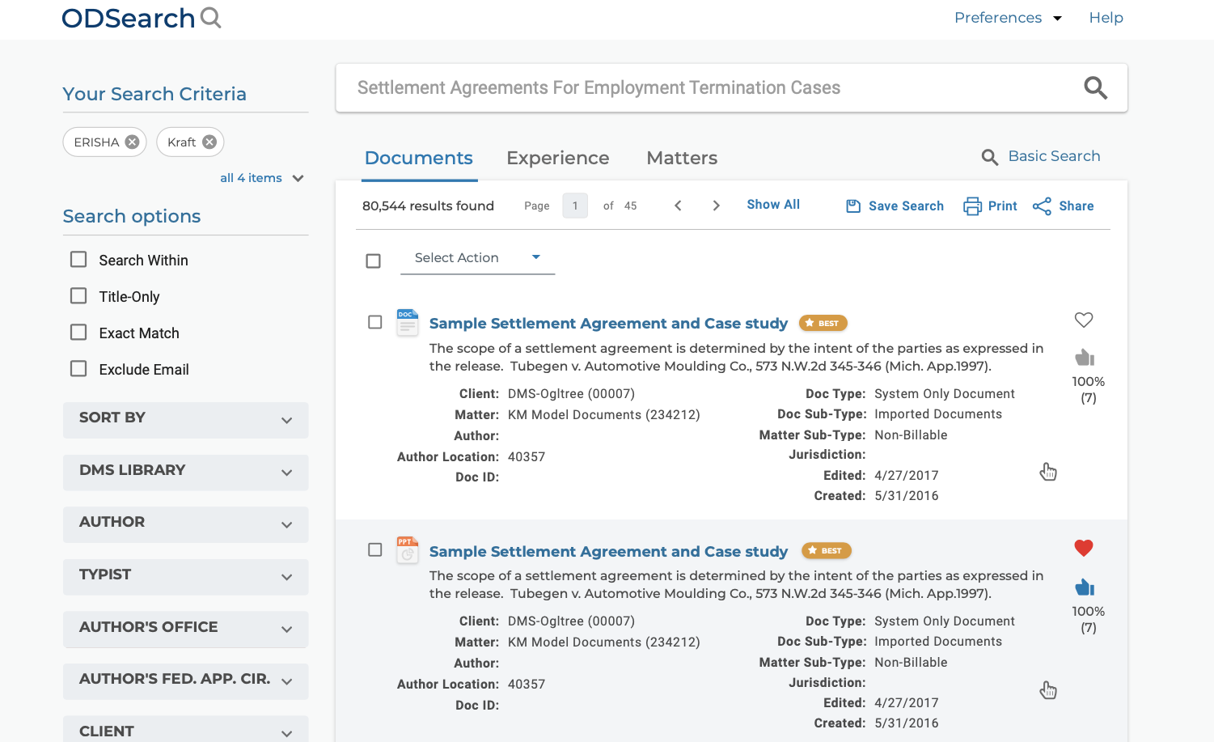This screenshot has width=1214, height=742.
Task: Expand the TYPIST filter
Action: [185, 577]
